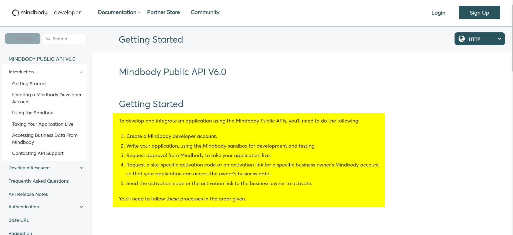Open Using the Sandbox page
513x235 pixels.
point(32,113)
